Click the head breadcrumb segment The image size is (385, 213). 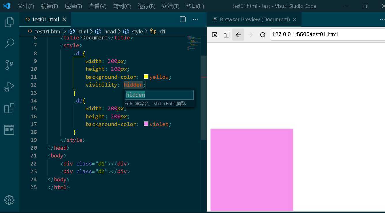coord(110,31)
